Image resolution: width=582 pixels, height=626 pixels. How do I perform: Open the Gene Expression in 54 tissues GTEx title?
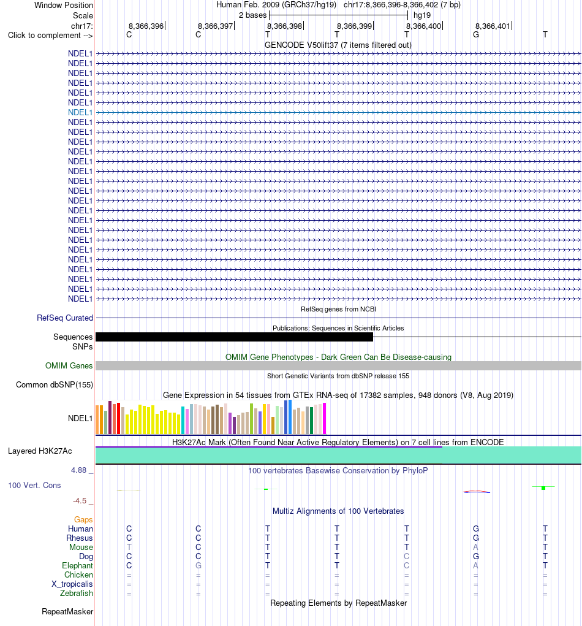(338, 395)
